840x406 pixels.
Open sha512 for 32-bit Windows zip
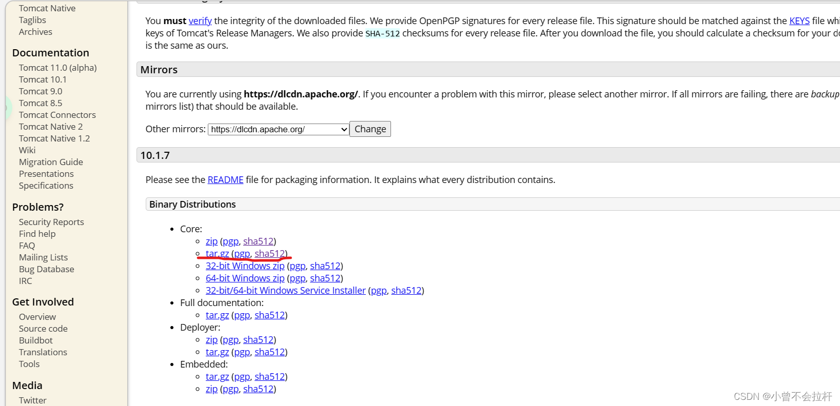(x=325, y=266)
